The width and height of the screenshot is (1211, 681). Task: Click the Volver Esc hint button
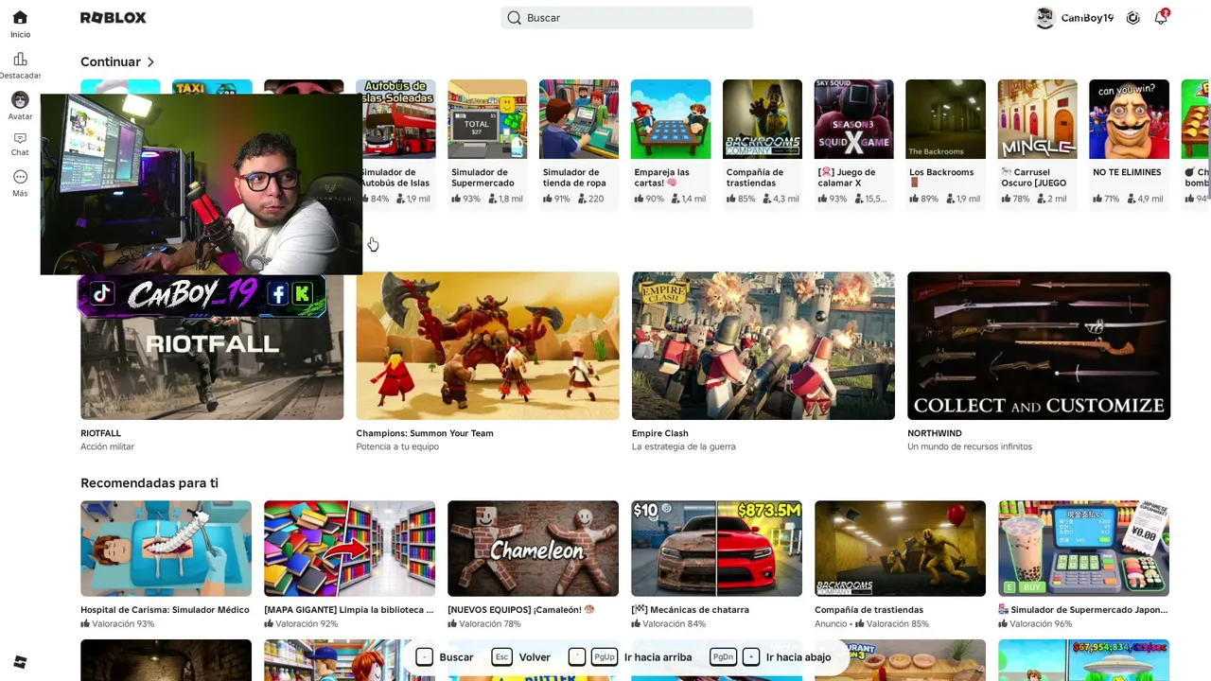click(521, 657)
